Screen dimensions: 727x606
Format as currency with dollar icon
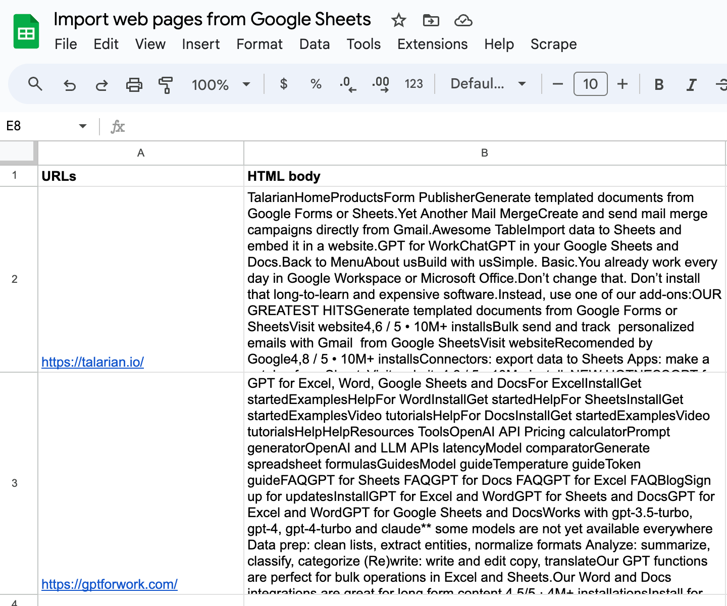tap(284, 84)
